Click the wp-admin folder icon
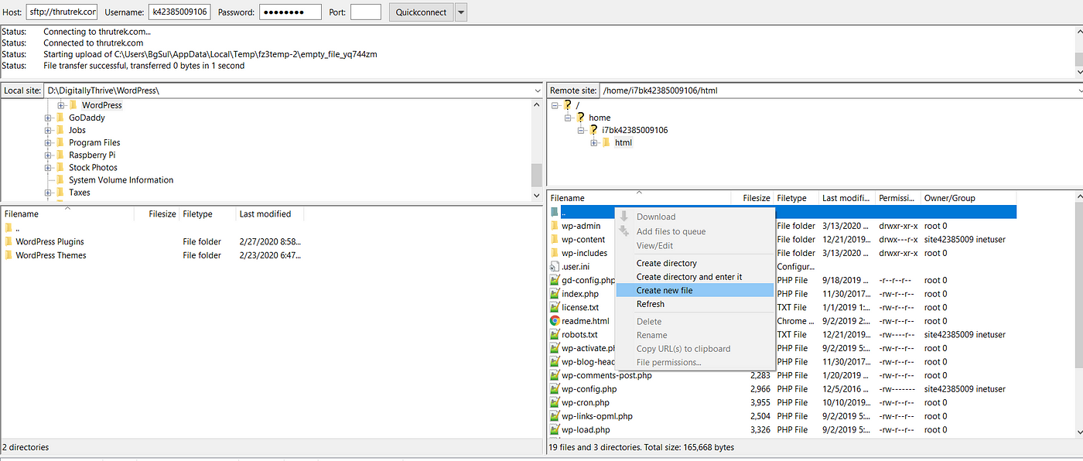Screen dimensions: 1083x461 pos(555,226)
